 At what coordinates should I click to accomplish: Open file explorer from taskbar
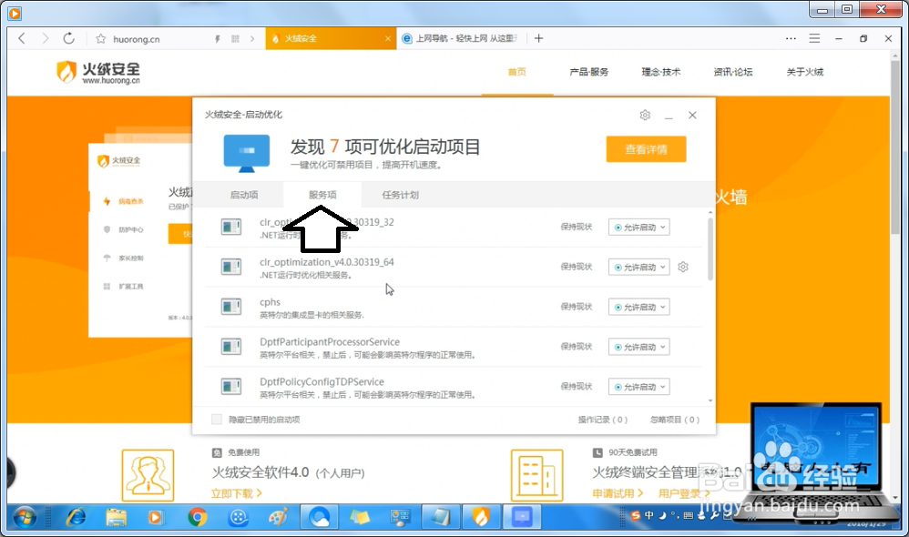(116, 517)
